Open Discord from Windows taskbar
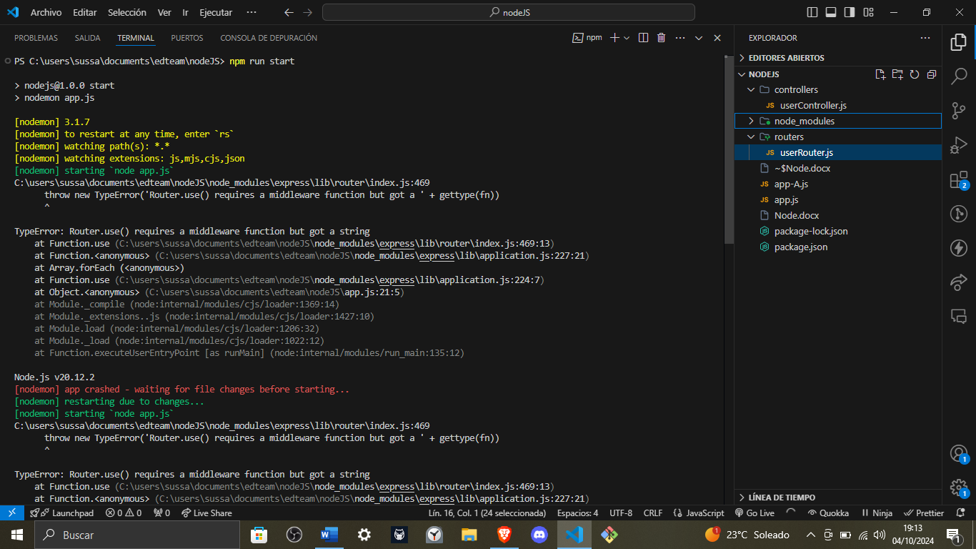Screen dimensions: 976x549 pos(539,535)
